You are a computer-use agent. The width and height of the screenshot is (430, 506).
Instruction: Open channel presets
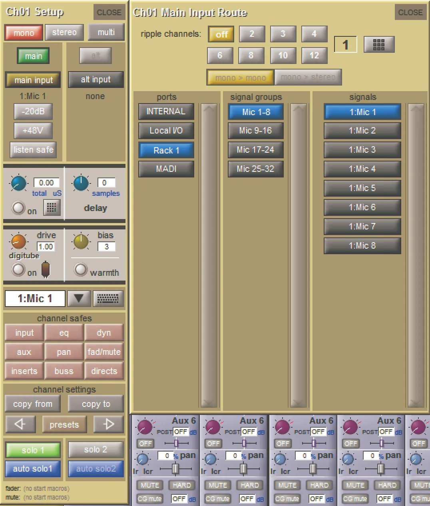coord(64,424)
